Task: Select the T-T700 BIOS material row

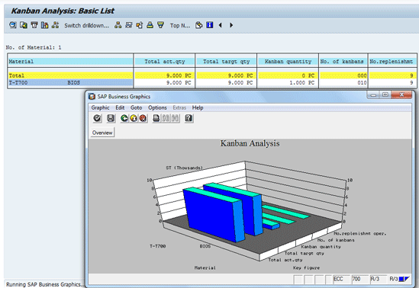Action: click(x=71, y=82)
